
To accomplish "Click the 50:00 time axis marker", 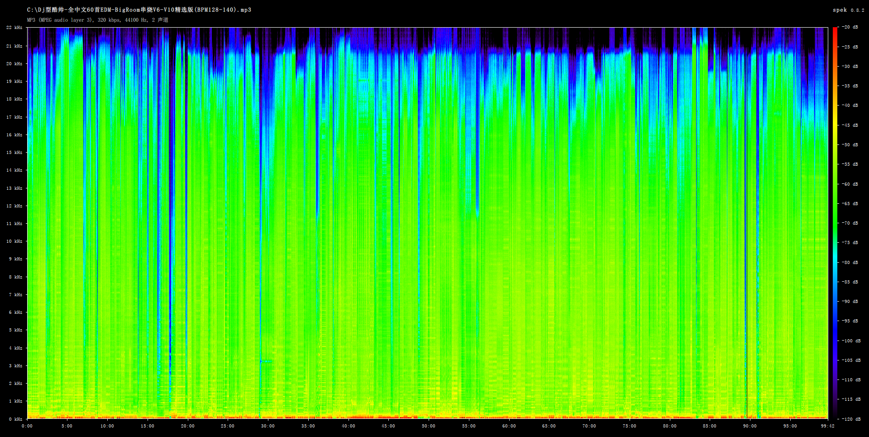I will (429, 426).
